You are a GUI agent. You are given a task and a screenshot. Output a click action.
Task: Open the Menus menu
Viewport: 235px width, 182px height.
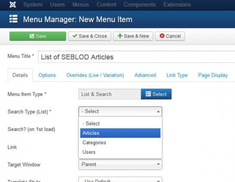tap(80, 5)
